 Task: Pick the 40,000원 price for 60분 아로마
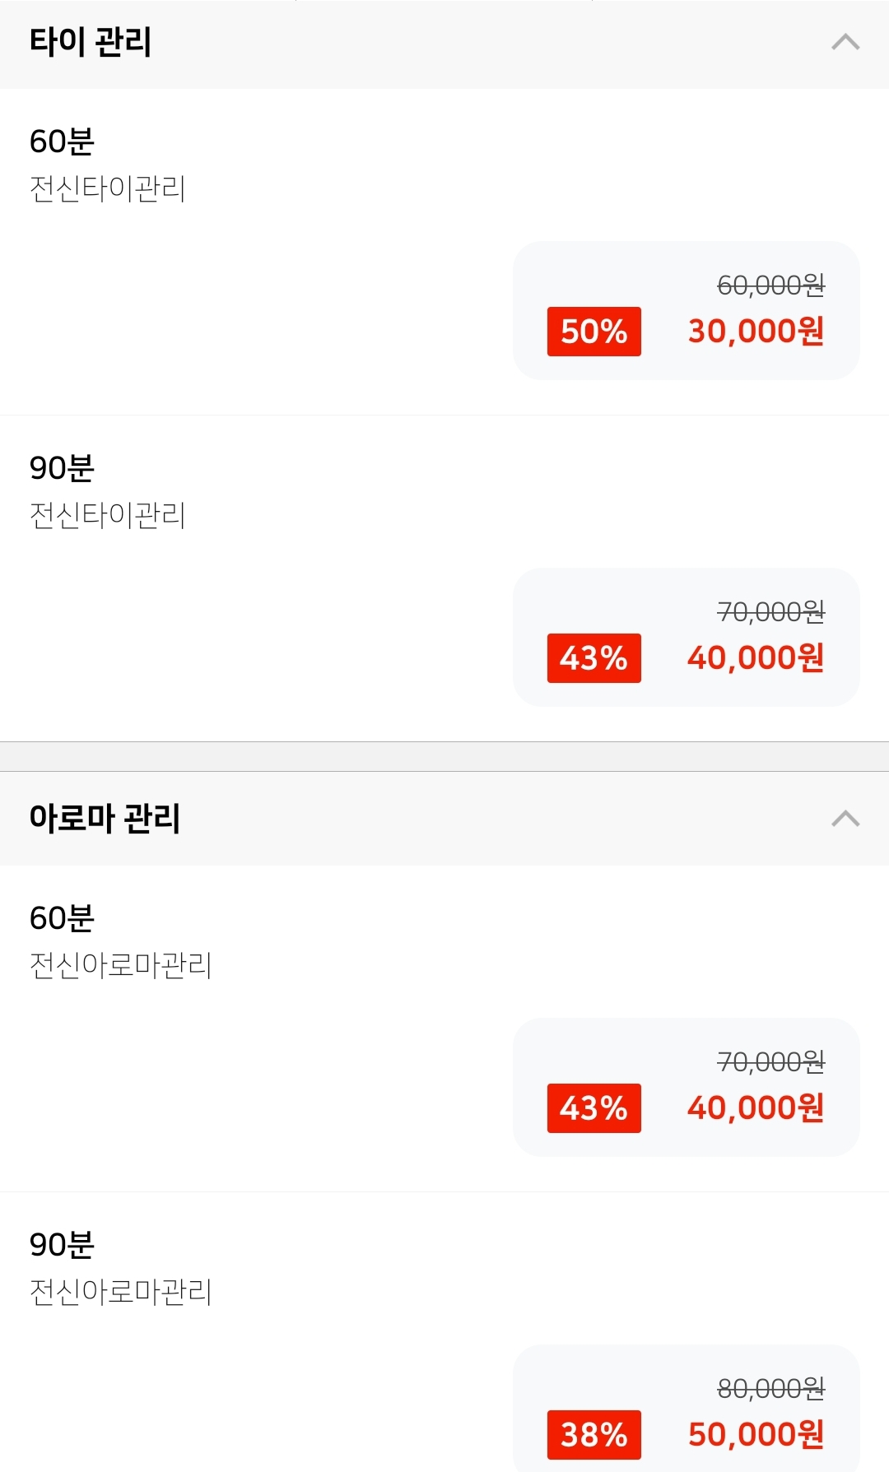756,1107
